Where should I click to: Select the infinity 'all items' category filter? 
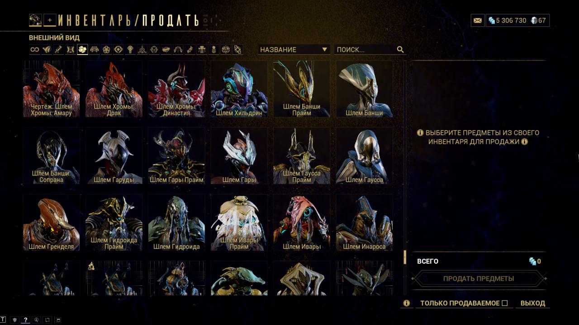click(x=35, y=50)
